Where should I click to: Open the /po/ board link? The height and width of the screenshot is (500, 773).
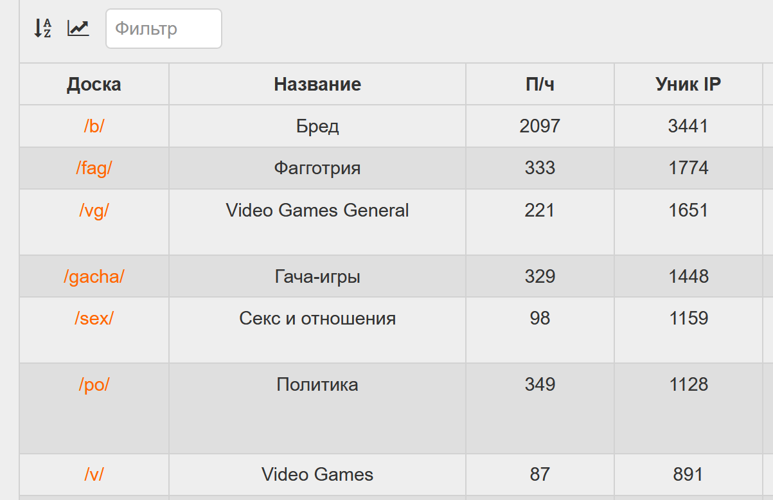[94, 384]
